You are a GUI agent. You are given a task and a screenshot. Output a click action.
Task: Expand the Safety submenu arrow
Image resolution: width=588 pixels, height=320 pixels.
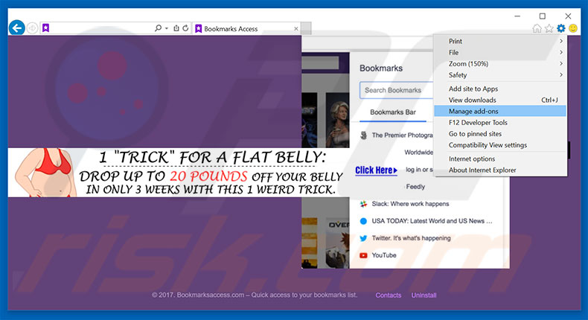(x=561, y=74)
